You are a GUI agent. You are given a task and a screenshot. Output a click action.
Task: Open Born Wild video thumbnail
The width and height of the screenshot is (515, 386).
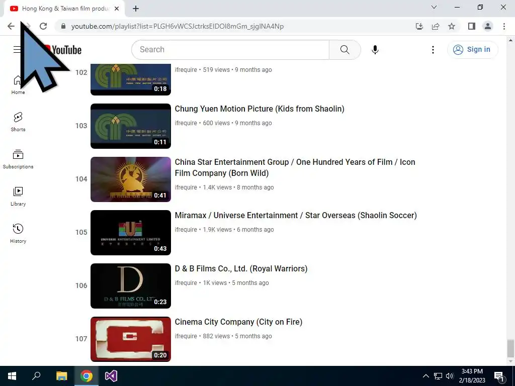[x=131, y=179]
